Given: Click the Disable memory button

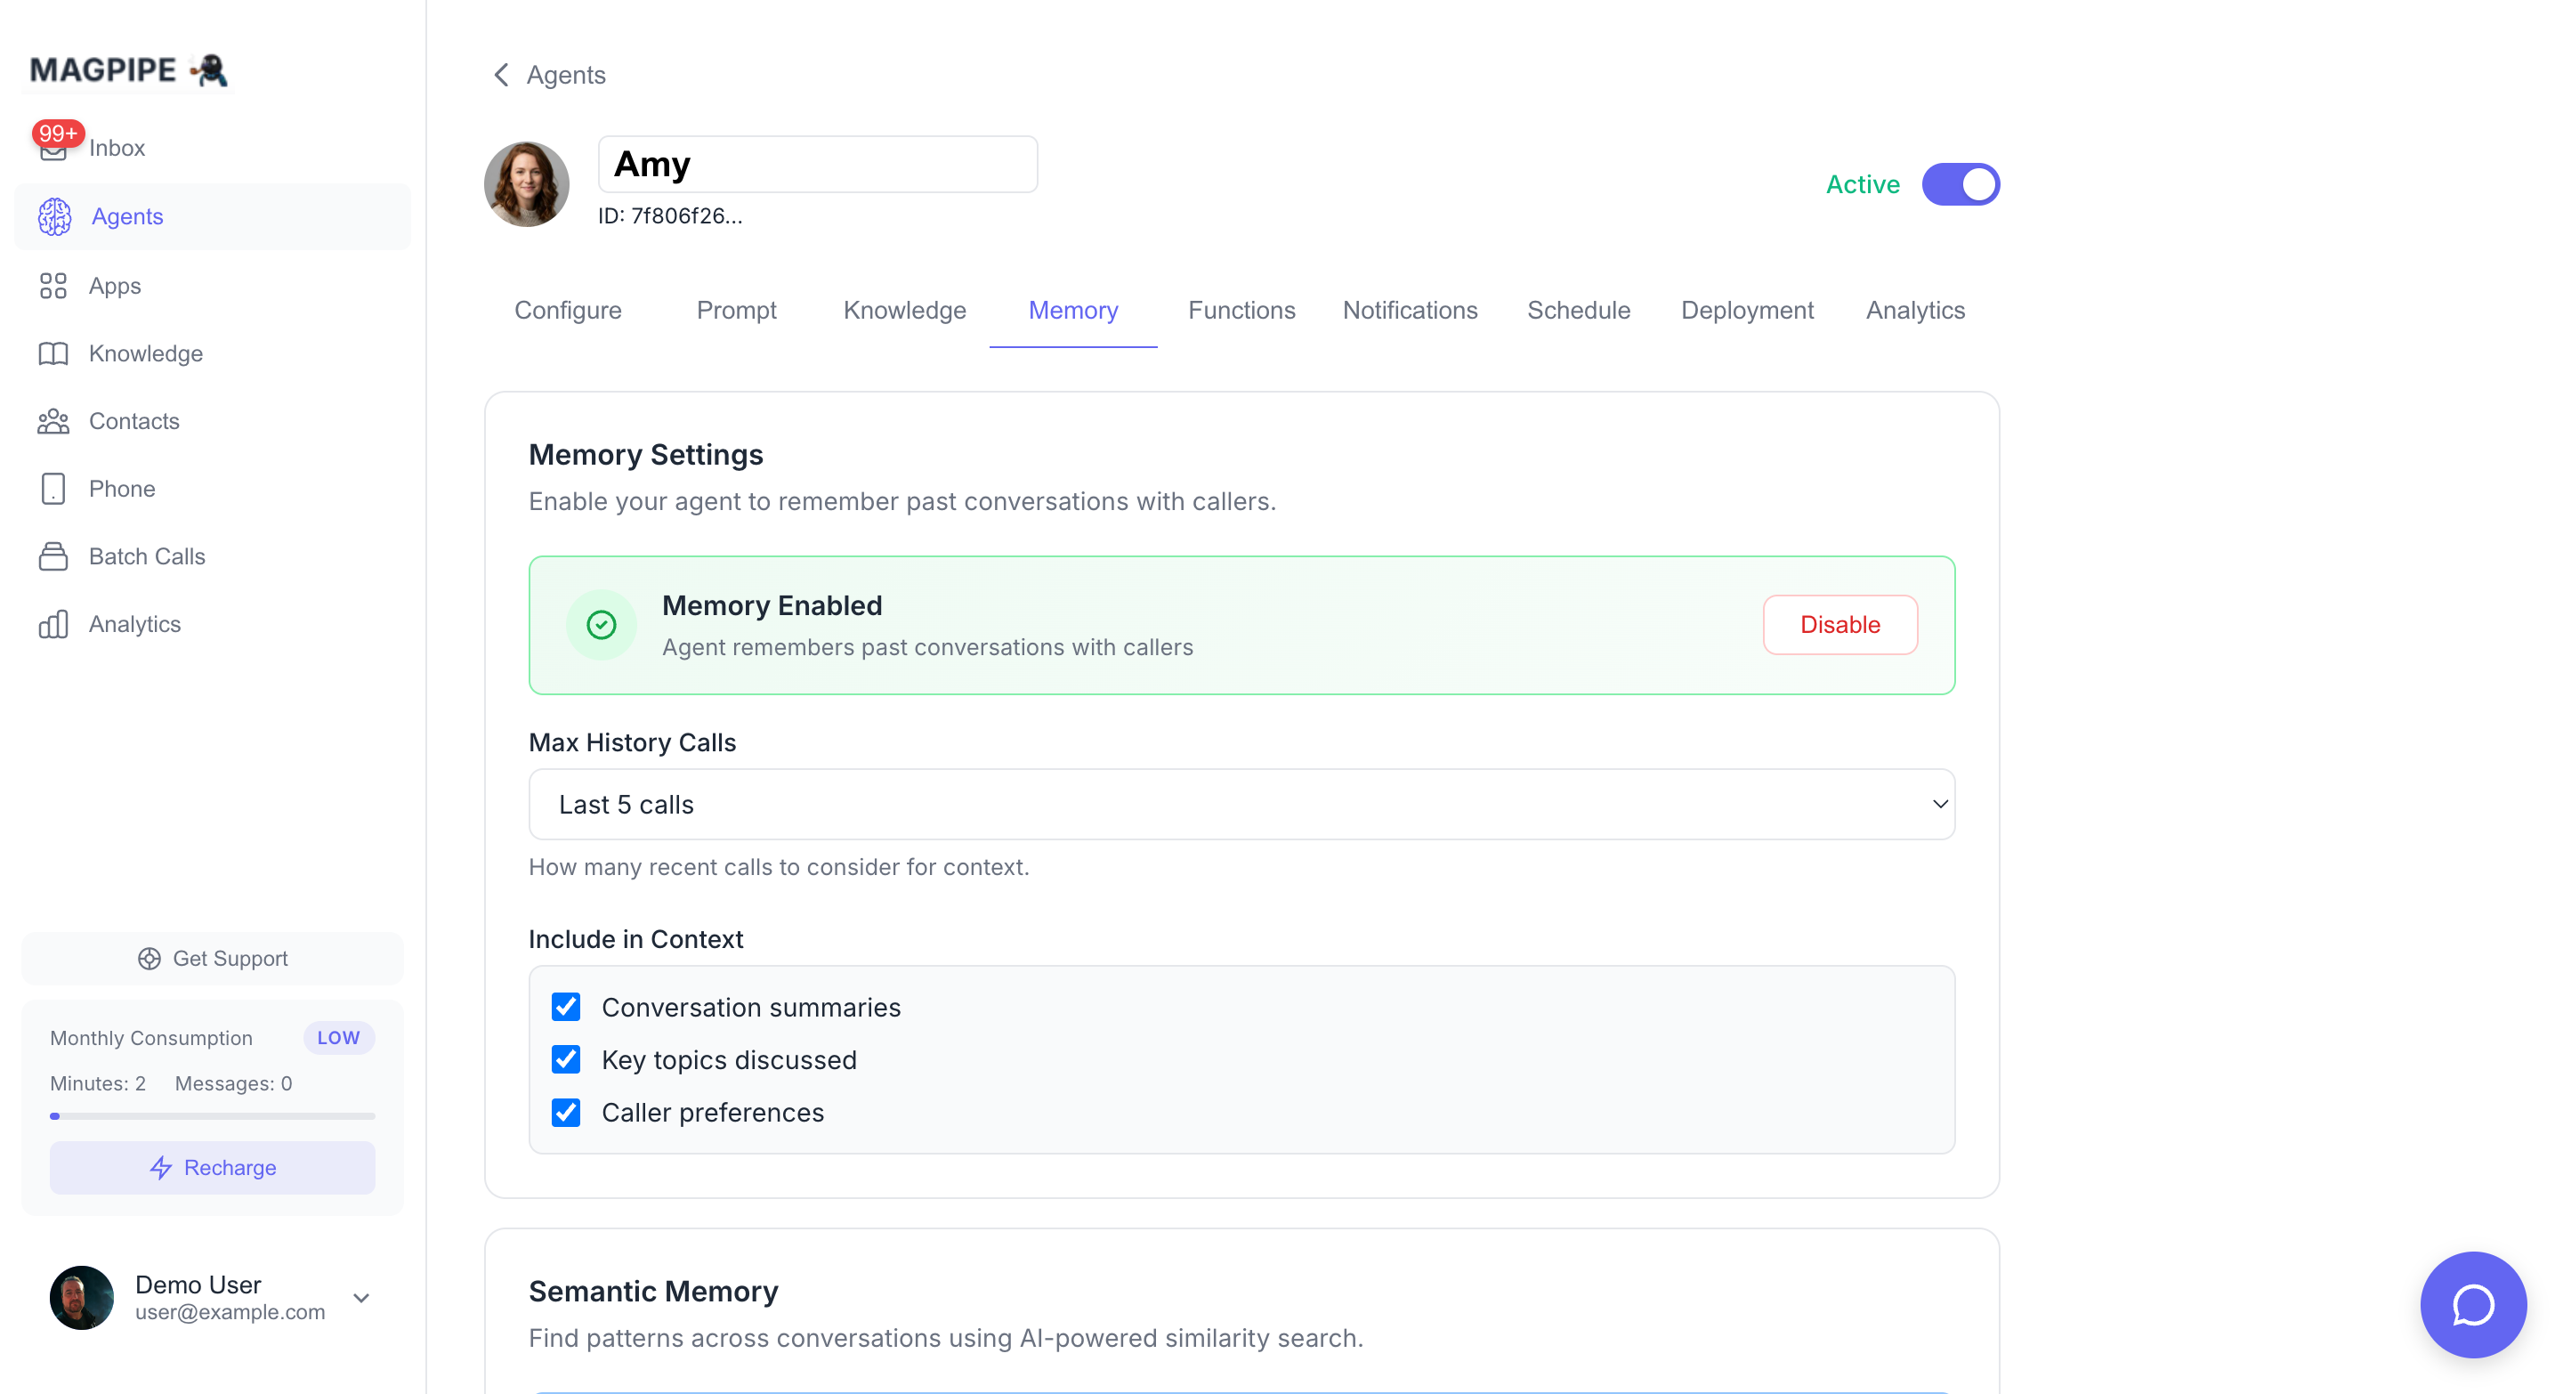Looking at the screenshot, I should point(1839,625).
